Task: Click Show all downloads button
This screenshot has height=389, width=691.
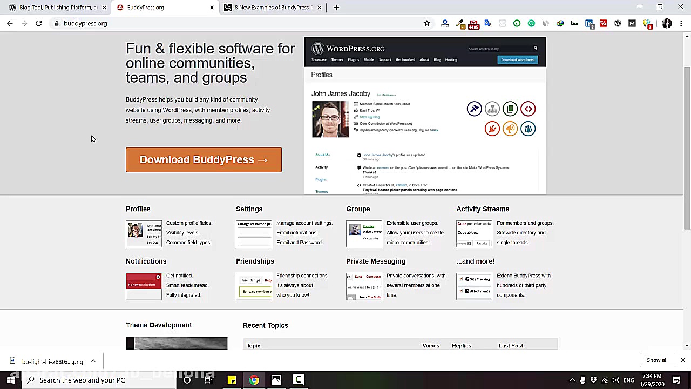Action: 656,360
